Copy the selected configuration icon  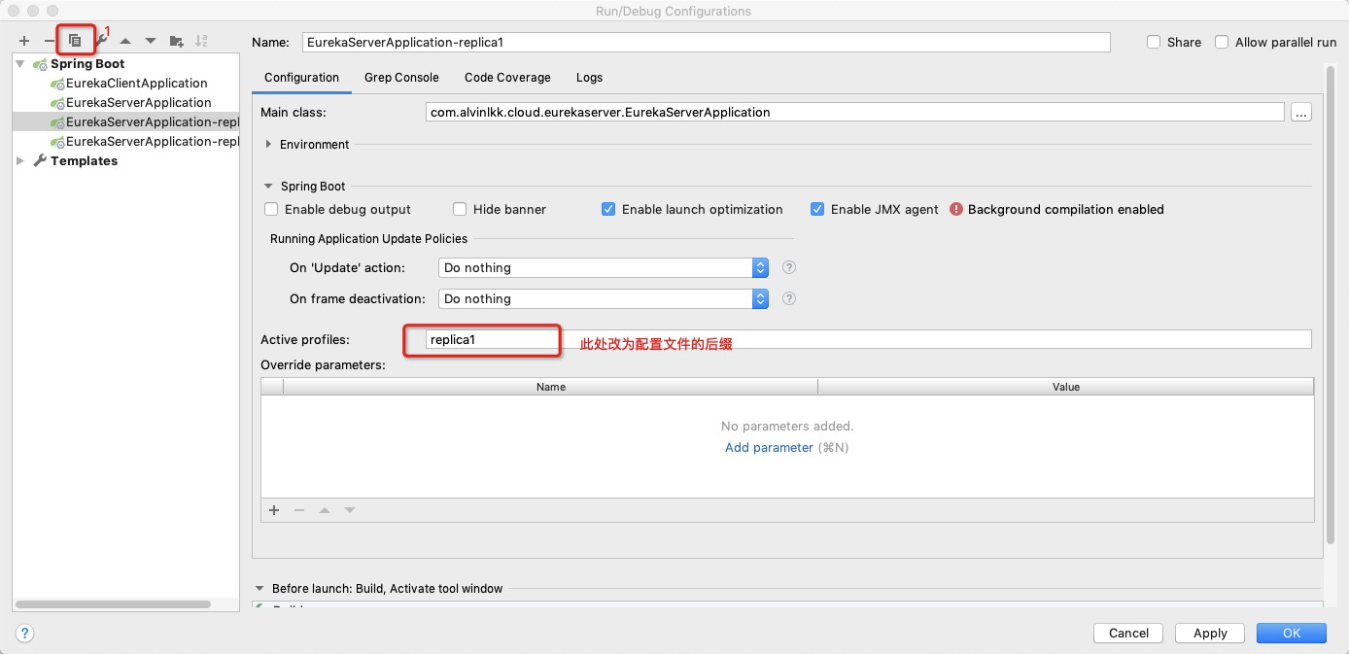[75, 41]
